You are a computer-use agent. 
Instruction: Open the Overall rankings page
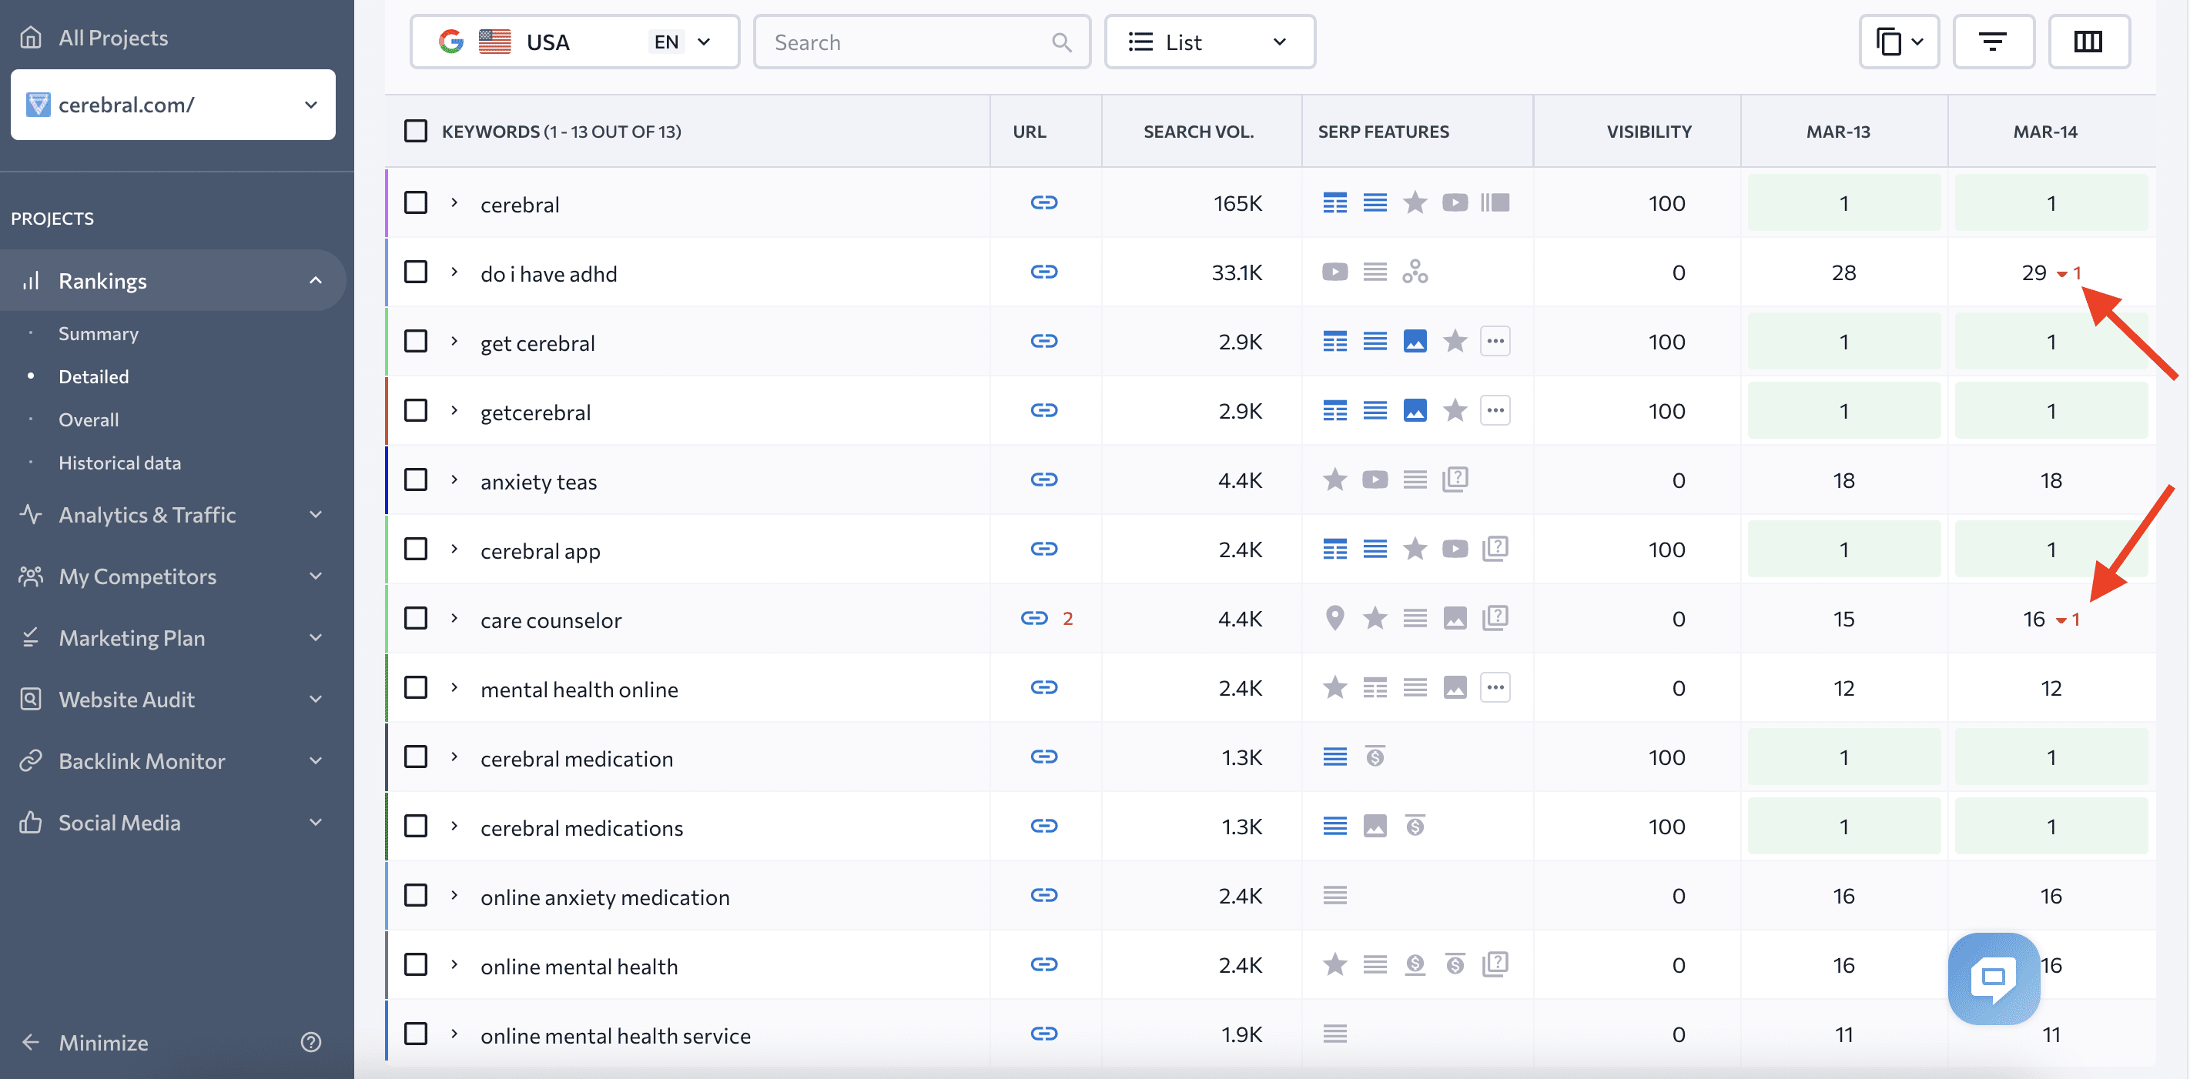(x=89, y=419)
